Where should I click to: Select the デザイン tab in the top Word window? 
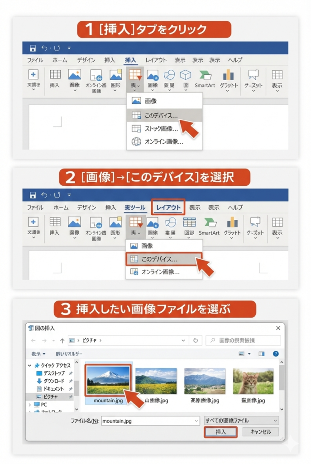[86, 60]
